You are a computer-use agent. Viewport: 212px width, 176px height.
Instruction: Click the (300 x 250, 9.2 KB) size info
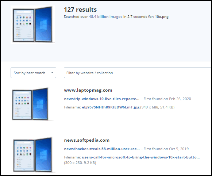80,163
